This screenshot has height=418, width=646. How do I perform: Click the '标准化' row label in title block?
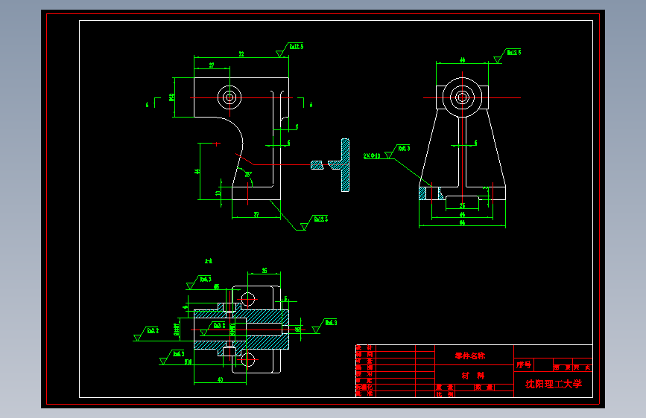click(364, 388)
